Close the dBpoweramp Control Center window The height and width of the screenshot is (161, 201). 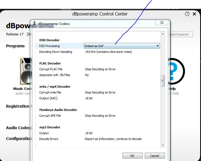(x=194, y=14)
